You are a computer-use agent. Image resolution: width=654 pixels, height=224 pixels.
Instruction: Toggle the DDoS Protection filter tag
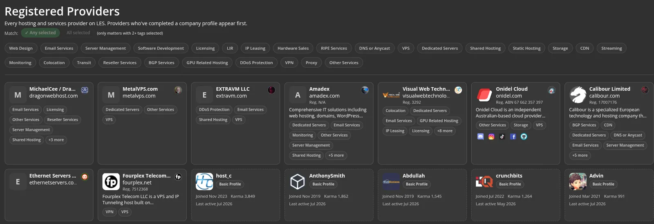click(x=256, y=63)
